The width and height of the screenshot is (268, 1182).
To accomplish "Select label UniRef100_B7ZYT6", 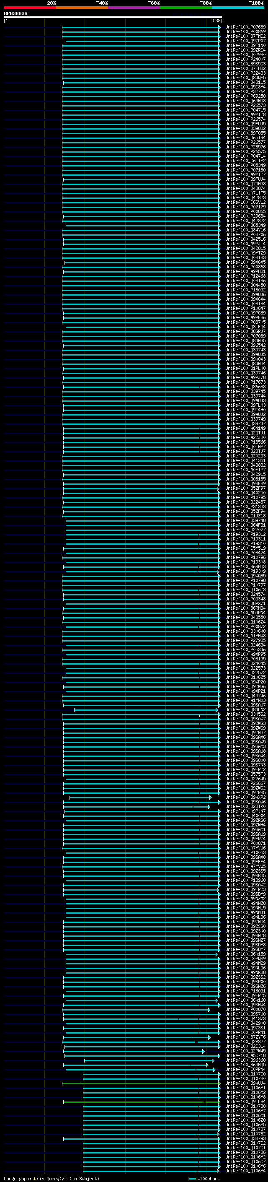I will coord(245,1037).
